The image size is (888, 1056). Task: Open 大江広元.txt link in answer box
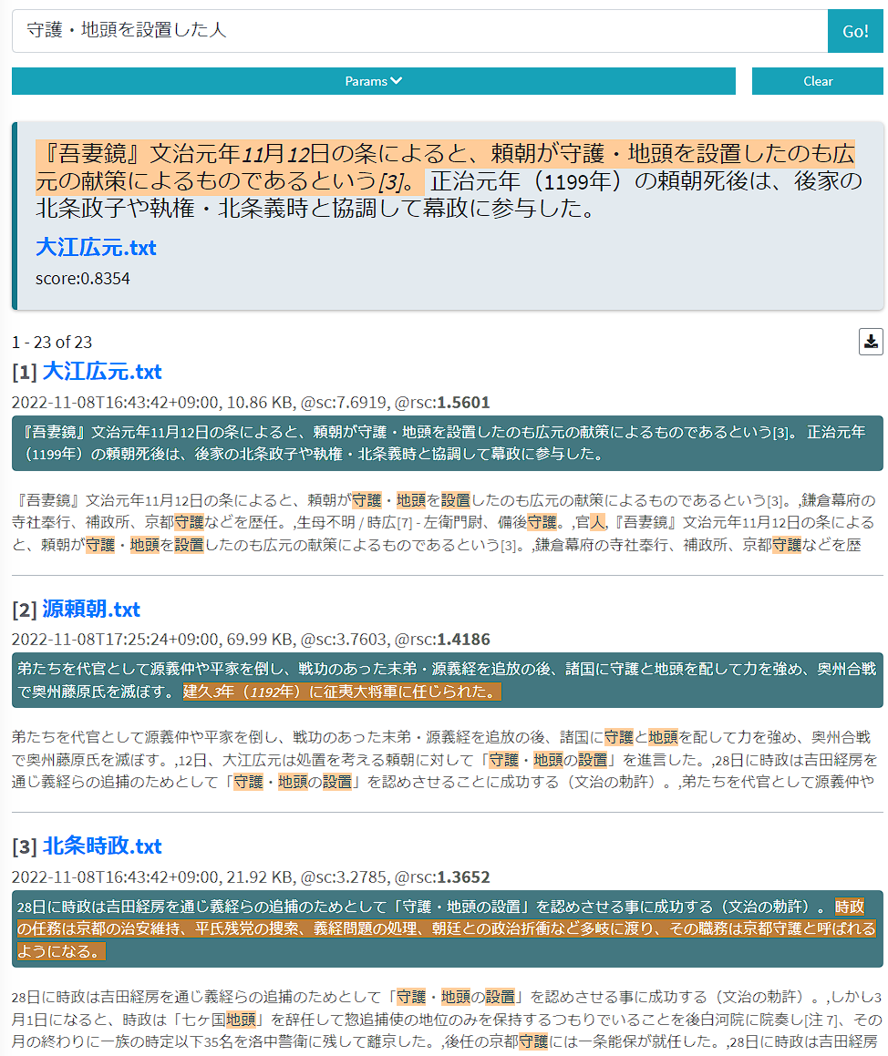click(96, 247)
